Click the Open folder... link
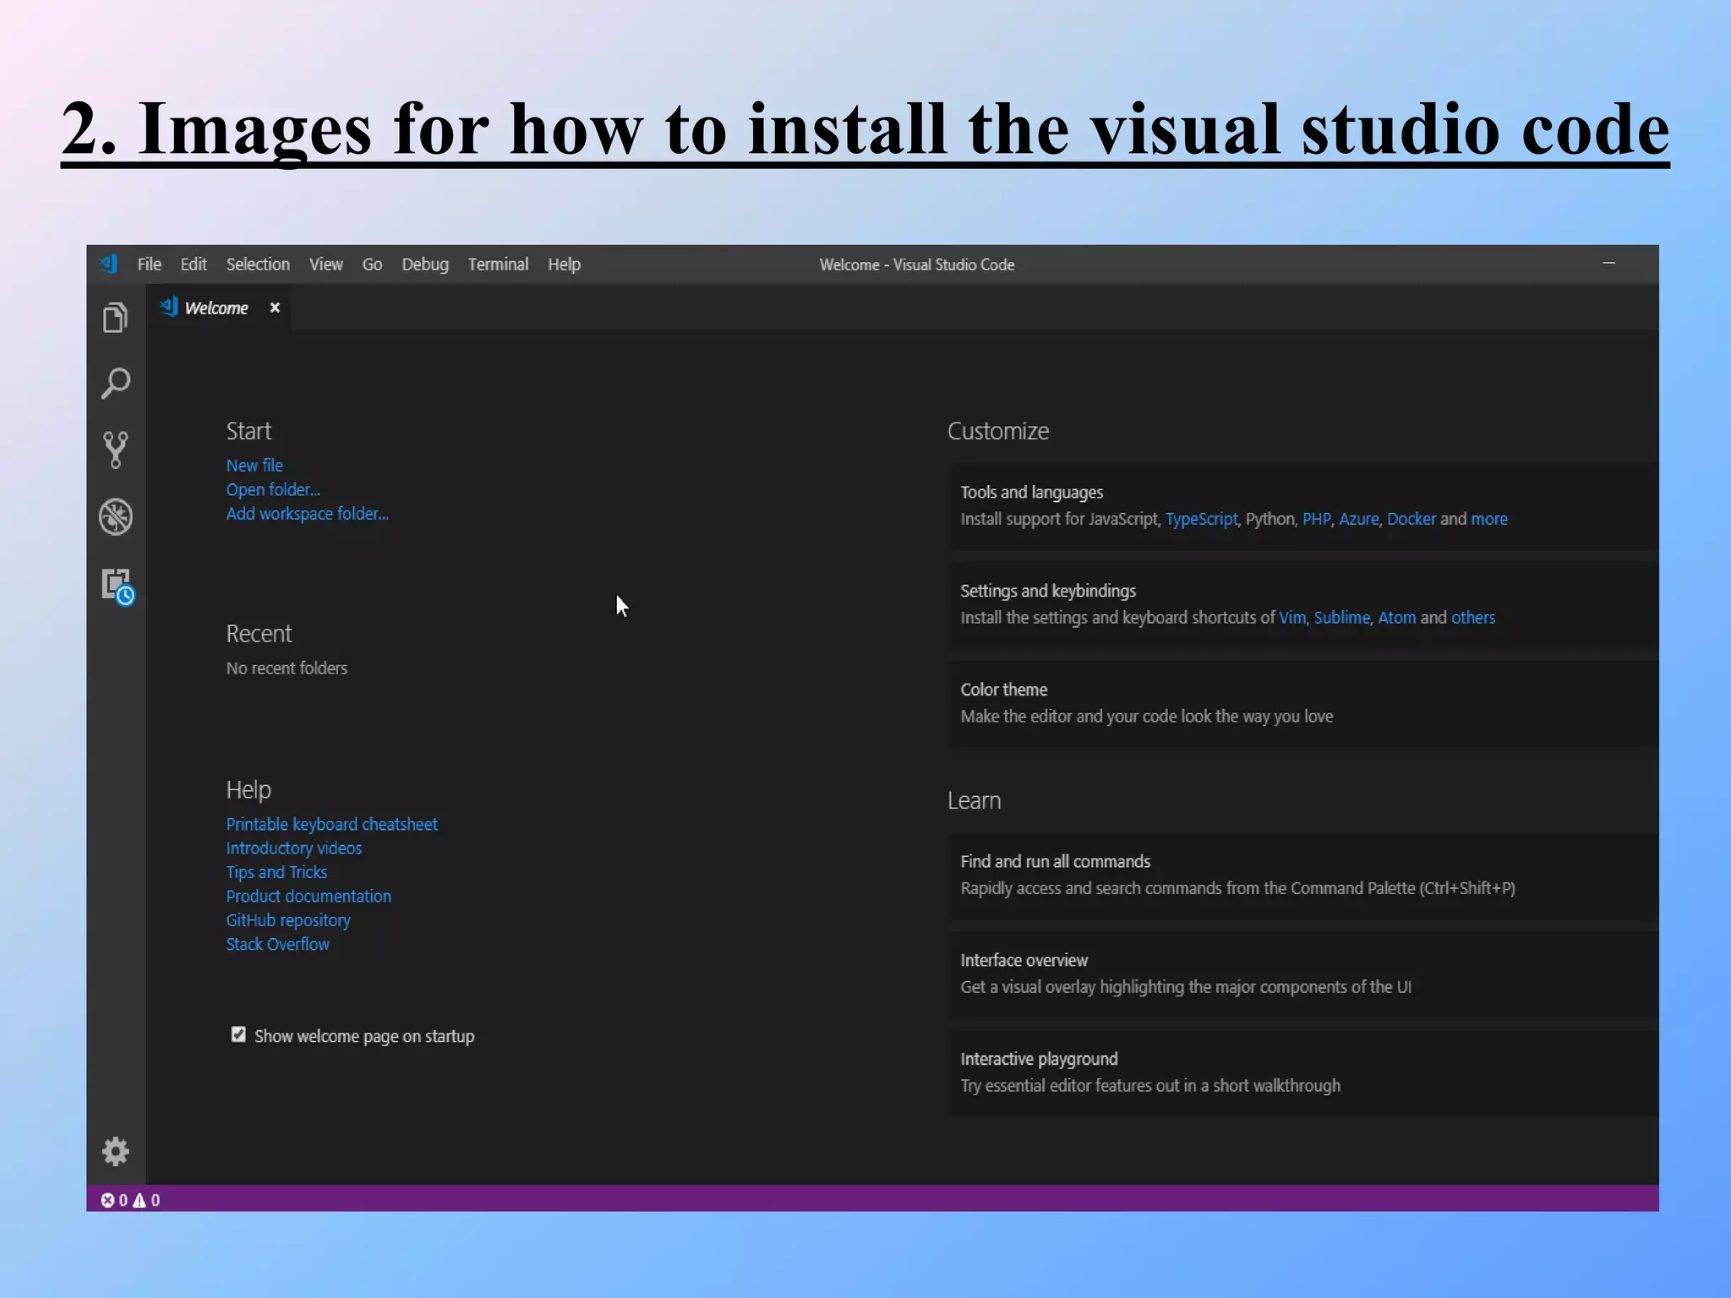 pyautogui.click(x=273, y=489)
